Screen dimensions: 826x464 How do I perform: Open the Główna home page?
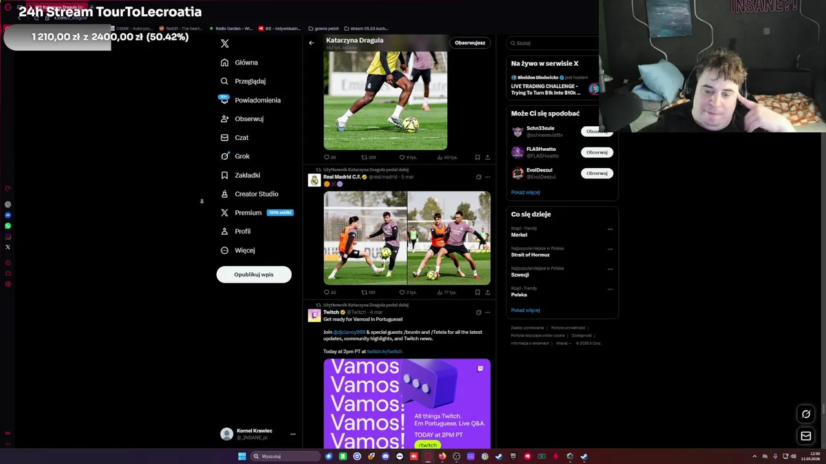click(x=239, y=63)
